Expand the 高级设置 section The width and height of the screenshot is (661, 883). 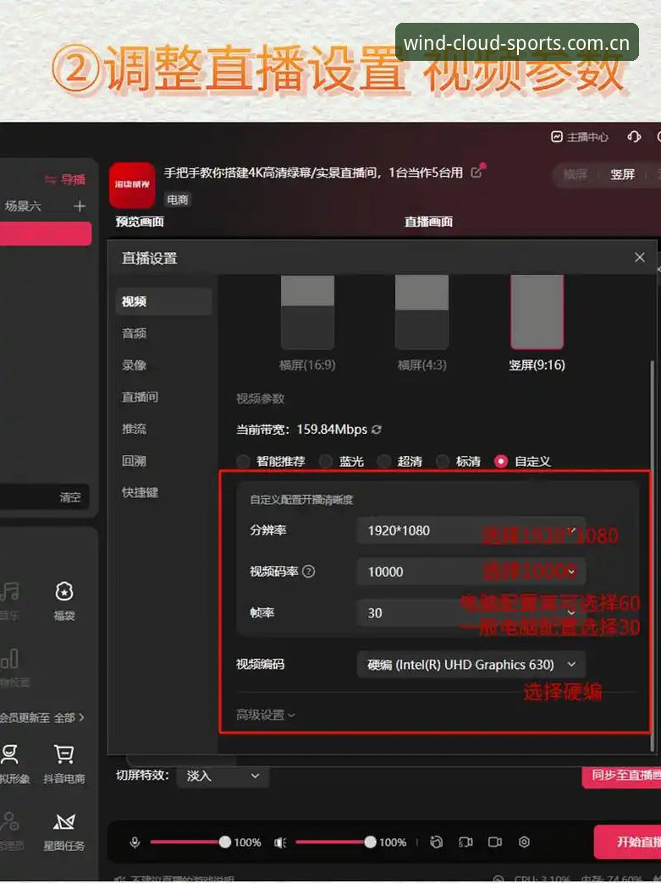(x=266, y=715)
